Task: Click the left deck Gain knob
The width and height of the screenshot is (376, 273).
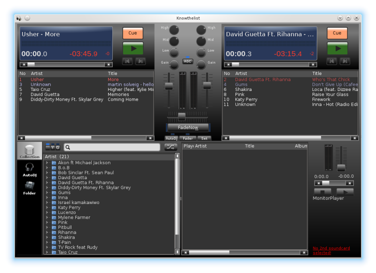Action: click(174, 64)
